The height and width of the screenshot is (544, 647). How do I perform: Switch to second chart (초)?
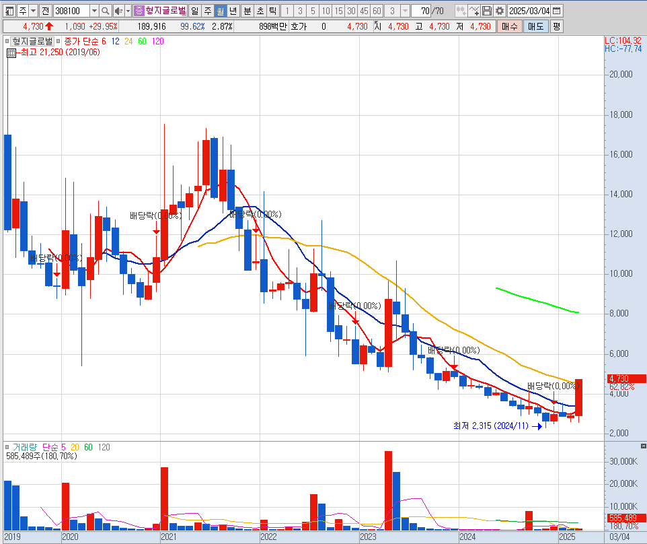coord(260,11)
